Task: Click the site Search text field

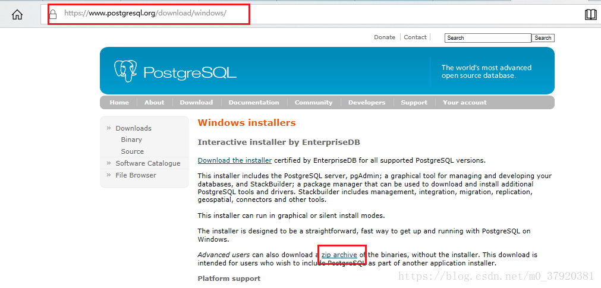Action: [x=487, y=38]
